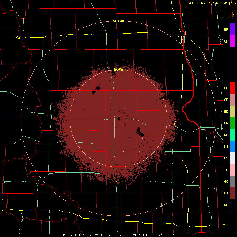Screen dimensions: 237x237
Task: Click the 'RA' legend label
Action: click(x=226, y=135)
